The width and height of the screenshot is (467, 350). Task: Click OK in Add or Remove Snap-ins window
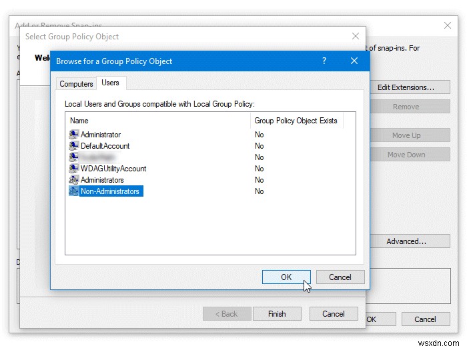tap(381, 319)
